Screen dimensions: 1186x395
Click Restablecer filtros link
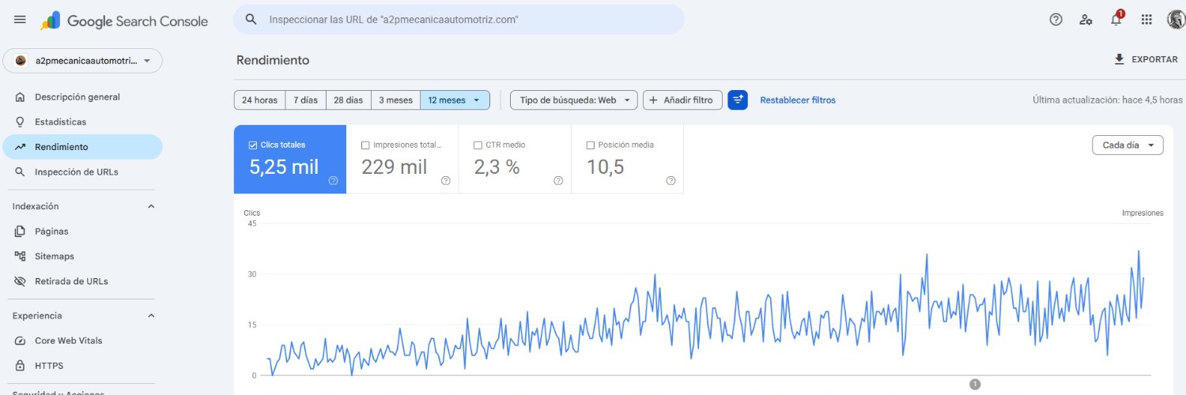pos(798,100)
